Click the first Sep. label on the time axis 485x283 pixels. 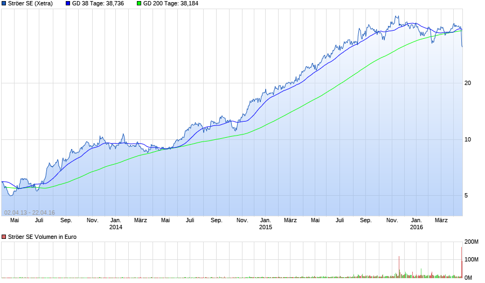[66, 220]
